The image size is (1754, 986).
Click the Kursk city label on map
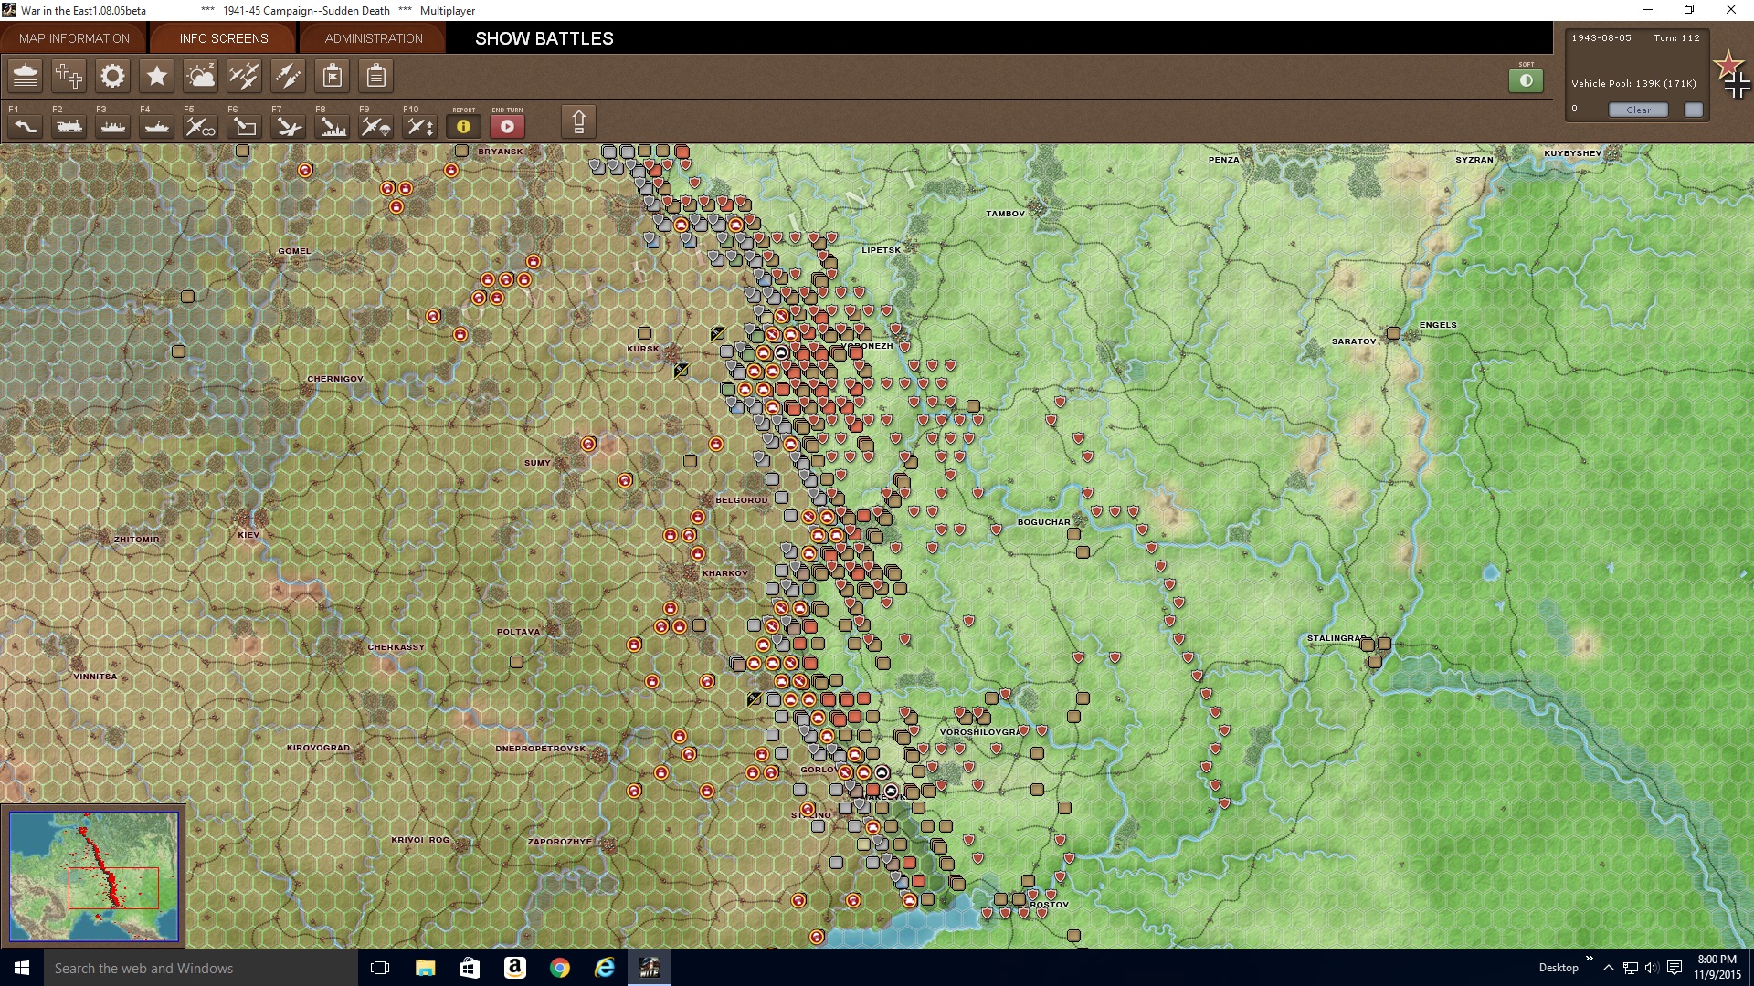[x=642, y=349]
